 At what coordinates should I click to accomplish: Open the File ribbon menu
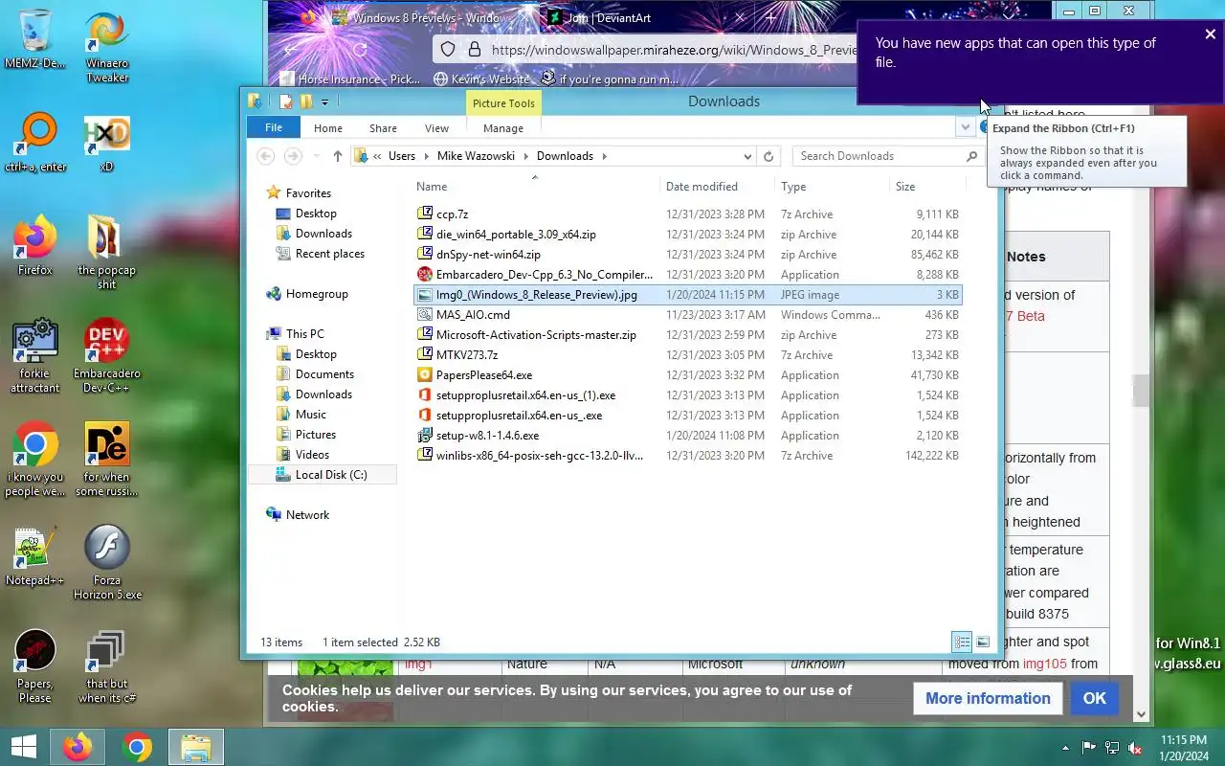pyautogui.click(x=274, y=127)
